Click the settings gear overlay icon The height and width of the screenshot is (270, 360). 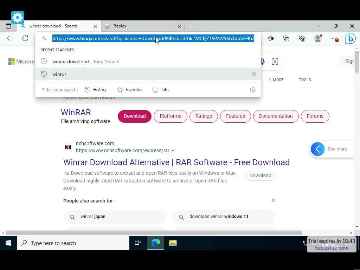click(x=18, y=18)
